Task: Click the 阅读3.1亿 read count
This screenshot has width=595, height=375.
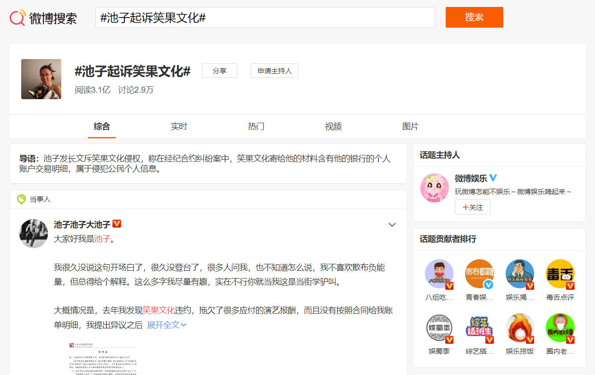Action: [x=93, y=90]
